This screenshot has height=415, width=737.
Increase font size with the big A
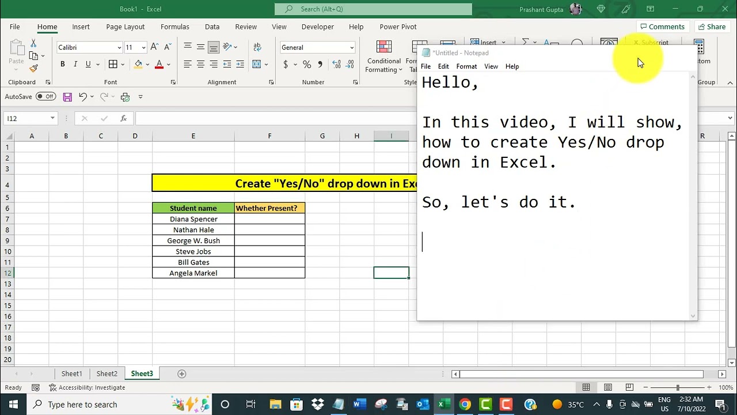click(154, 47)
